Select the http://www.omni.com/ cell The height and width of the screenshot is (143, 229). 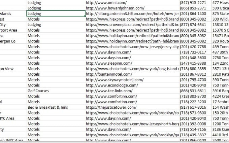[x=132, y=3]
